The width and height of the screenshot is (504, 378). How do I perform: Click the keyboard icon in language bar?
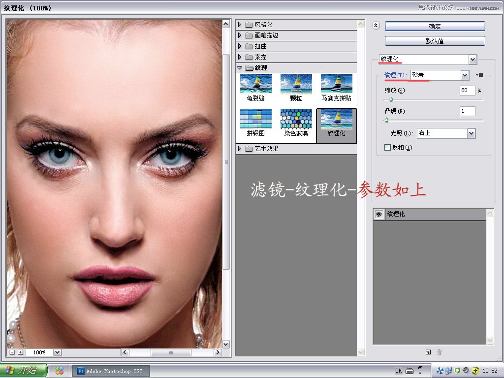tap(409, 371)
